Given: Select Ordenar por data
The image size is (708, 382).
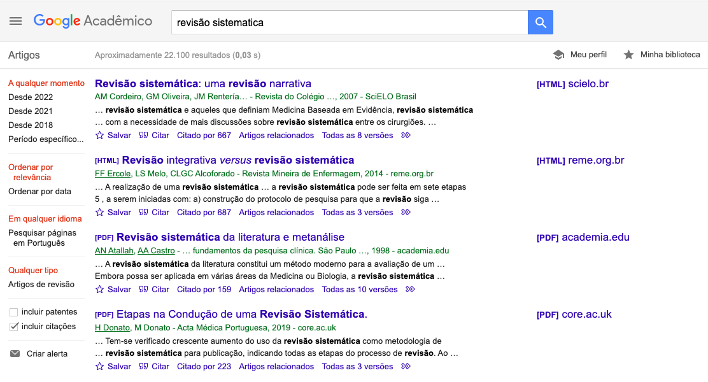Looking at the screenshot, I should click(x=39, y=192).
